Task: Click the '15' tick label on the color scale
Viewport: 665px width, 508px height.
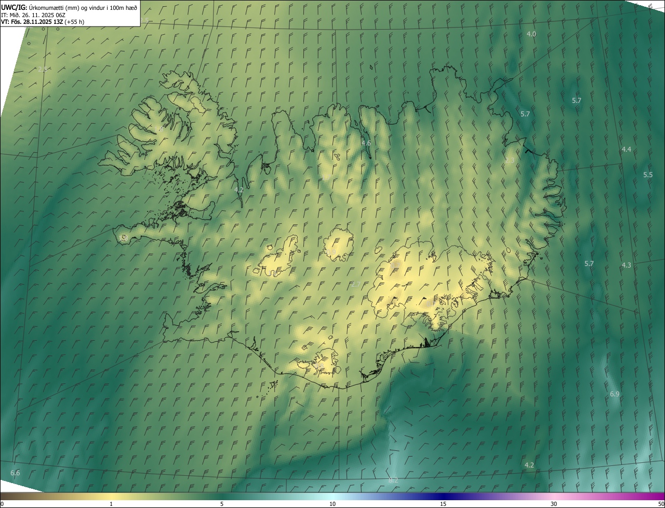Action: coord(443,504)
